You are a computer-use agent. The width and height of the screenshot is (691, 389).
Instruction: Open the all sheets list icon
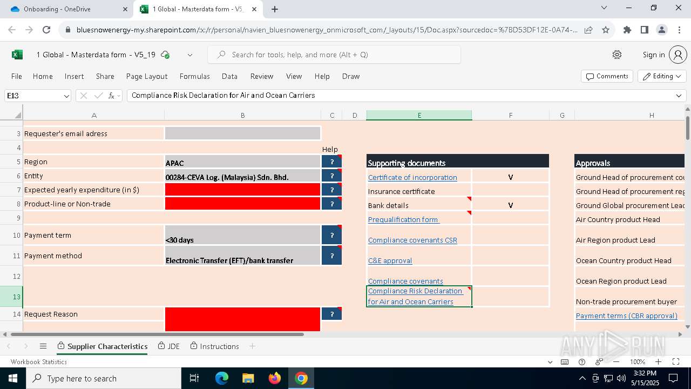[x=43, y=346]
